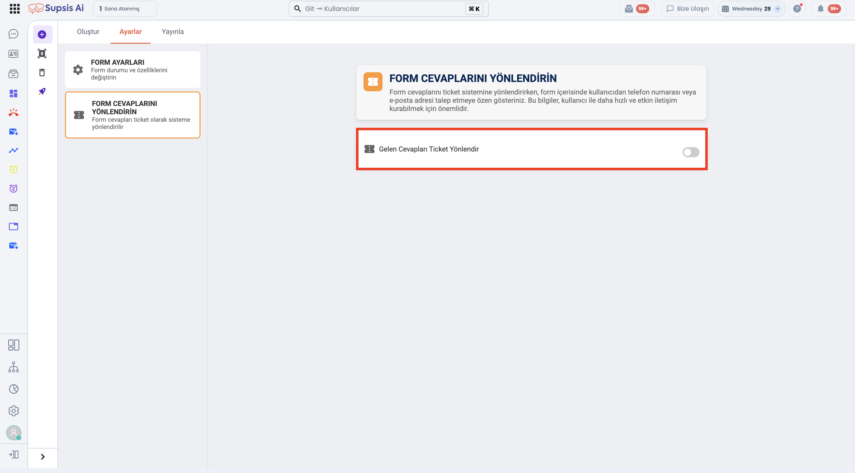Open the settings gear in sidebar
The image size is (855, 473).
click(x=13, y=410)
